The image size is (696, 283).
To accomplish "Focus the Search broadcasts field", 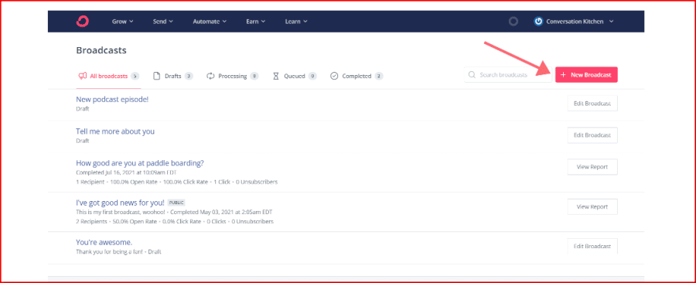I will 507,75.
